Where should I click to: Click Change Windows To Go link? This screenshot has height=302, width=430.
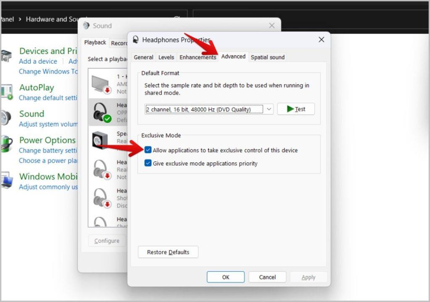(x=48, y=72)
